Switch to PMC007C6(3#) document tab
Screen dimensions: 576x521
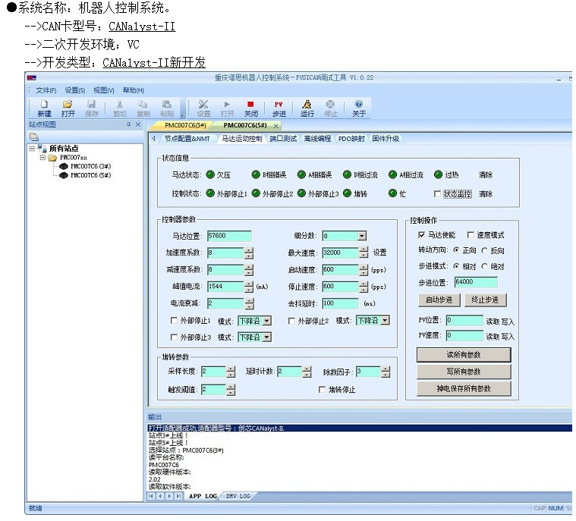pyautogui.click(x=184, y=126)
